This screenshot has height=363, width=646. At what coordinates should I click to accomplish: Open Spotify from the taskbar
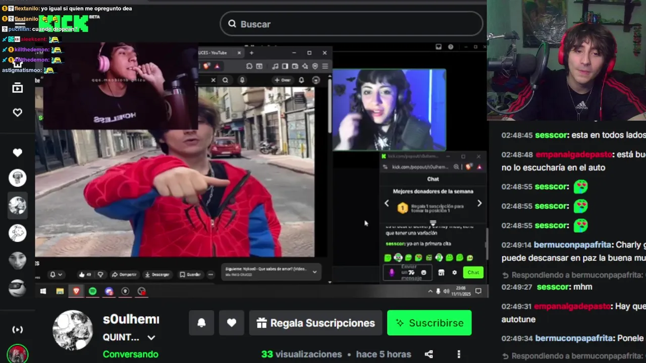[92, 291]
